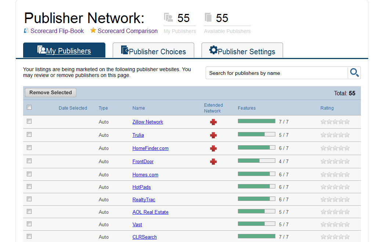Check the HomeFinder.com row checkbox
Screen dimensions: 384x242
tap(29, 147)
